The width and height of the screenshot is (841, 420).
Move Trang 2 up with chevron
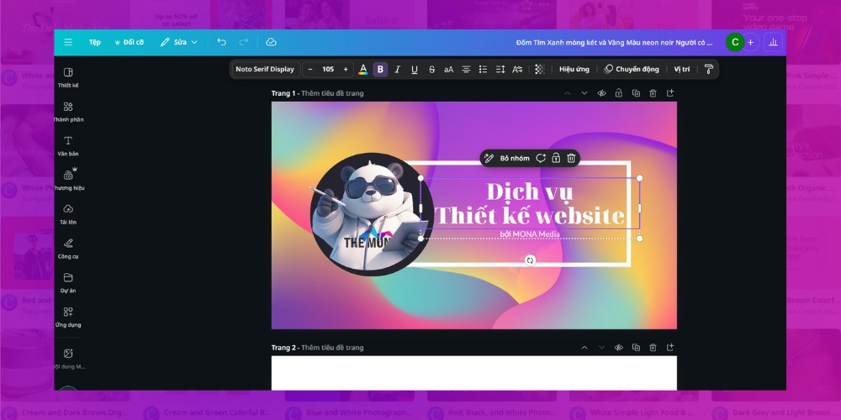pyautogui.click(x=584, y=348)
